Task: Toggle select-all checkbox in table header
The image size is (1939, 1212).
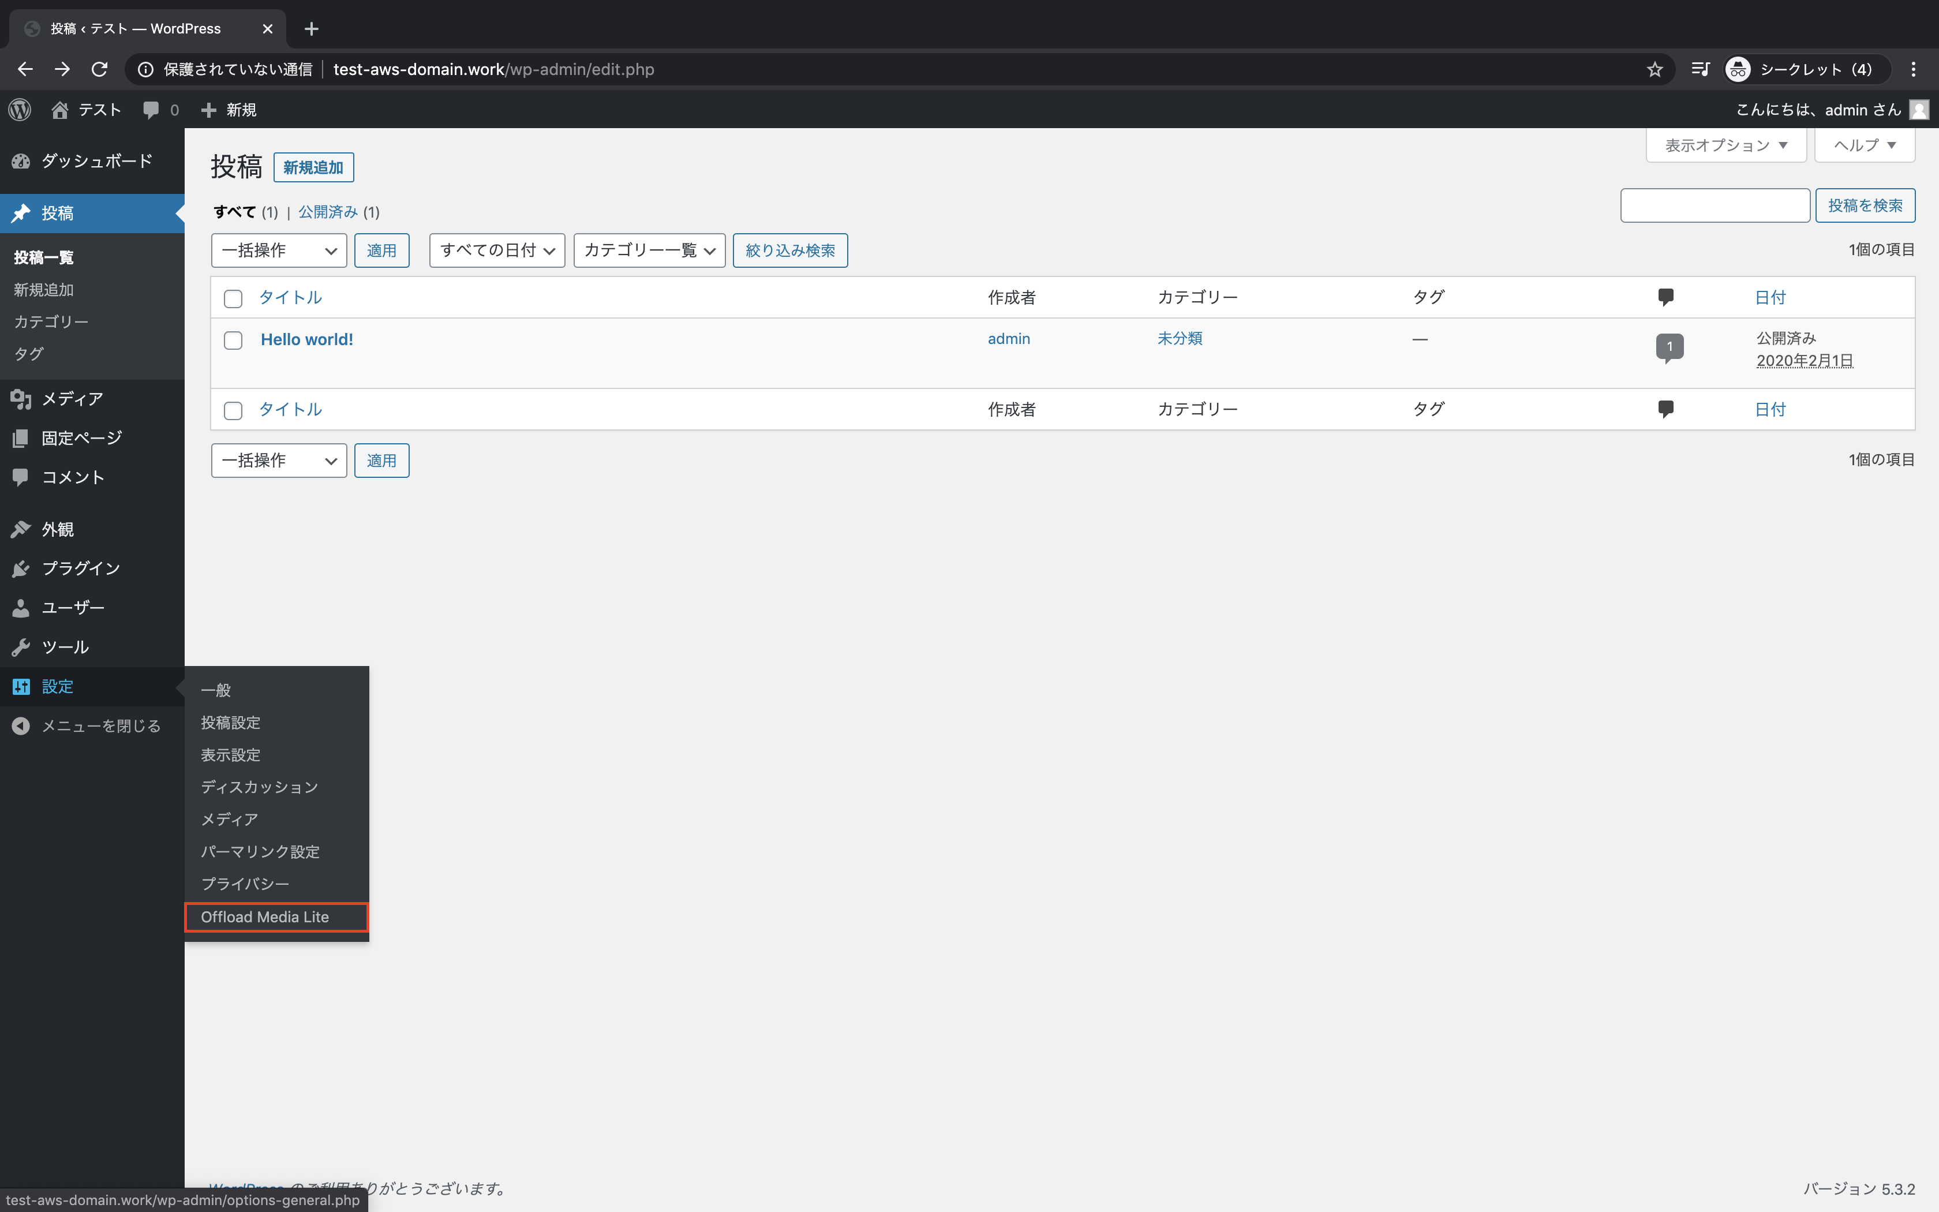Action: coord(233,299)
